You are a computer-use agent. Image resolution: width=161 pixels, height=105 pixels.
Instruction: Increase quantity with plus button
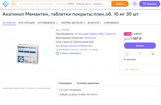(153, 54)
